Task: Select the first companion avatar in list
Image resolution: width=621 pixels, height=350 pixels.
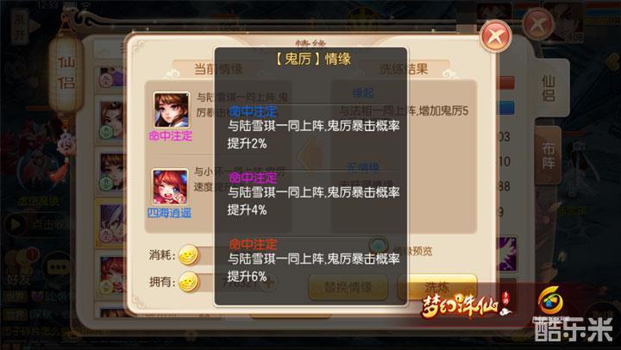Action: [x=111, y=78]
